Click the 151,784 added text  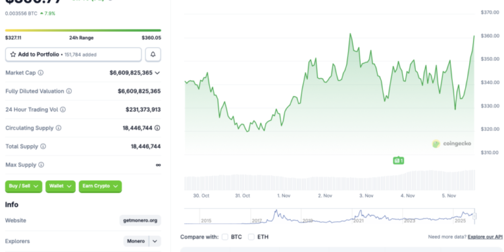coord(81,54)
